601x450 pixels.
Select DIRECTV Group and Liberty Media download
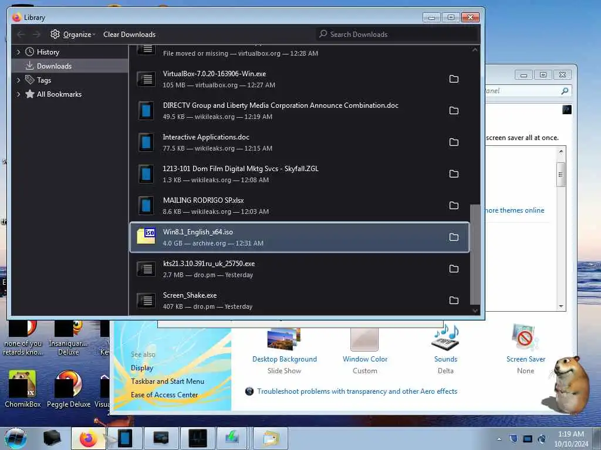pos(299,111)
